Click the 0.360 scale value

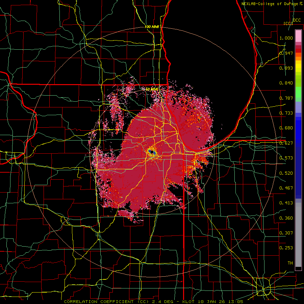286,218
